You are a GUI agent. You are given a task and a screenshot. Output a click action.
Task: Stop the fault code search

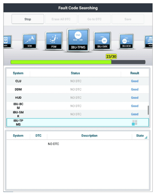click(x=28, y=19)
